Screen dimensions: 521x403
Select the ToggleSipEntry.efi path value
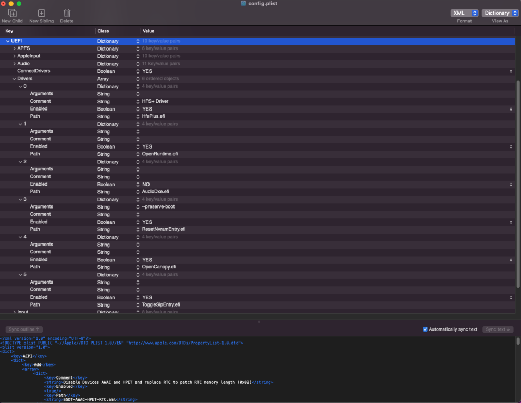click(x=161, y=304)
